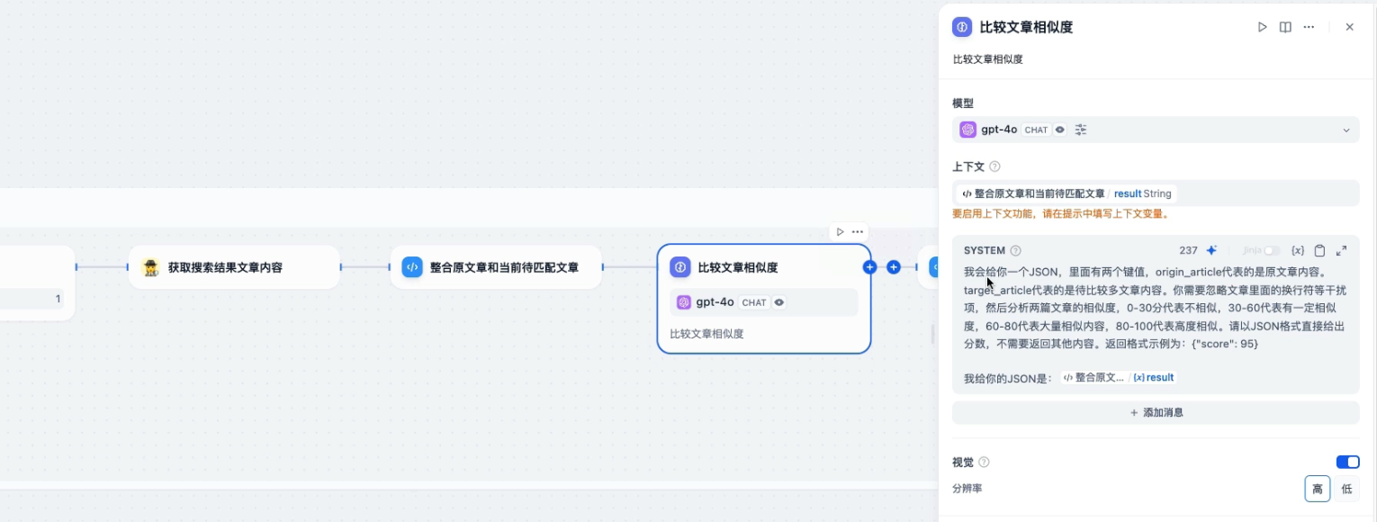Click the 添加消息 add message button
The image size is (1377, 522).
(x=1156, y=412)
